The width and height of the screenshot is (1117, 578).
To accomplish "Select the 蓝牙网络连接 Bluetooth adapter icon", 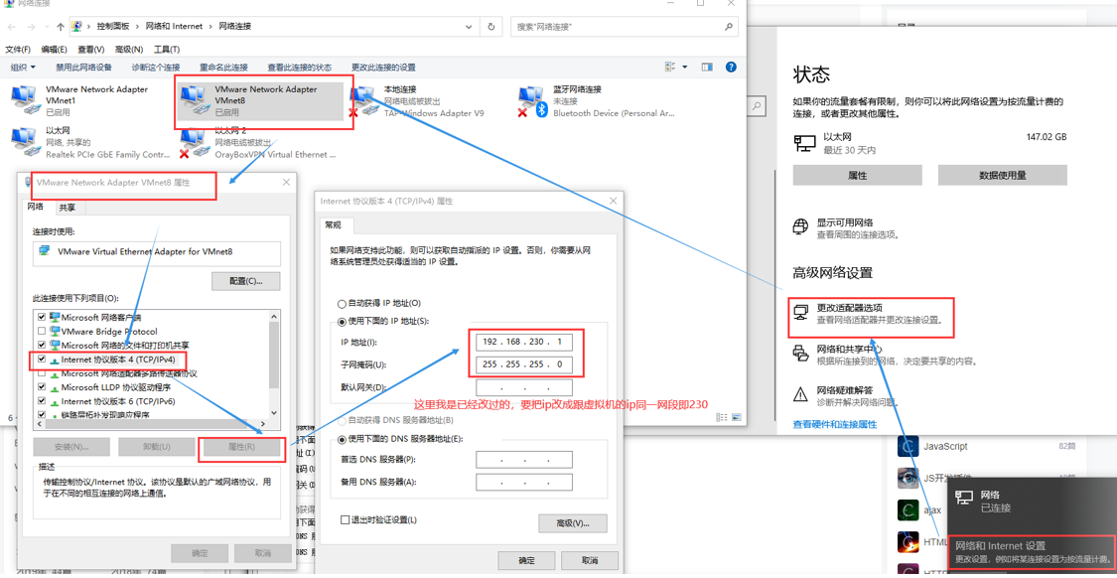I will (x=533, y=100).
